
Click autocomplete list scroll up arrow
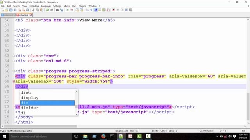pos(76,92)
